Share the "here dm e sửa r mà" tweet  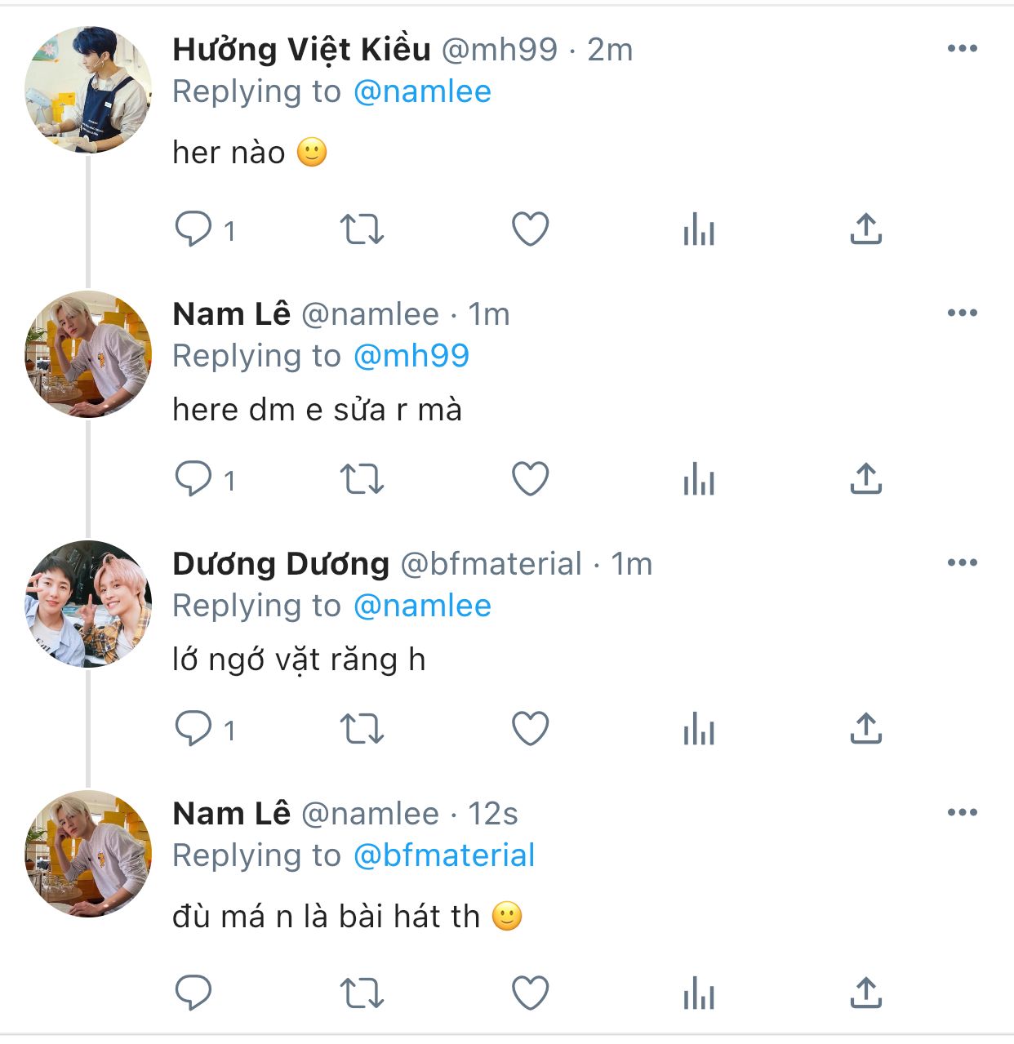[866, 479]
